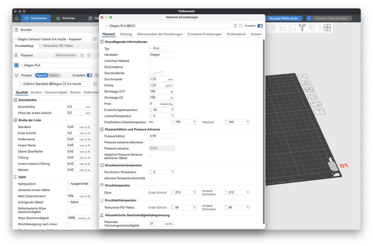373x246 pixels.
Task: Click the save preset icon in Material-Einstellungen
Action: click(x=236, y=26)
